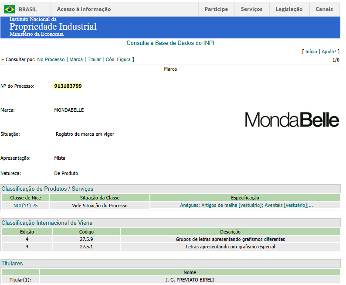Click the Início link
This screenshot has width=346, height=285.
click(x=311, y=52)
